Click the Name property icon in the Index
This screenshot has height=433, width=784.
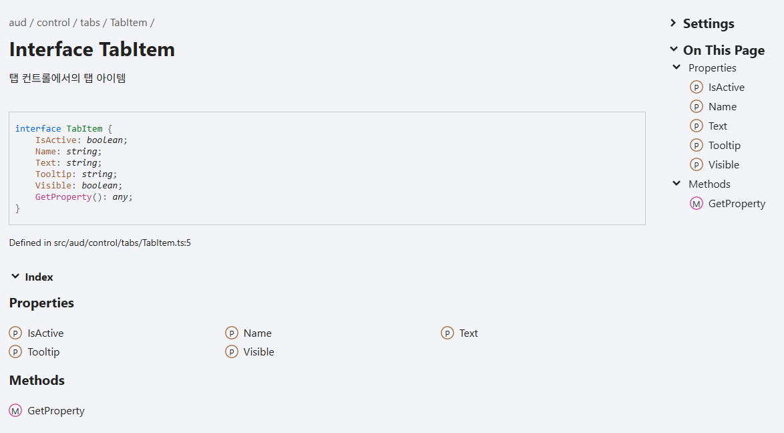click(x=232, y=333)
